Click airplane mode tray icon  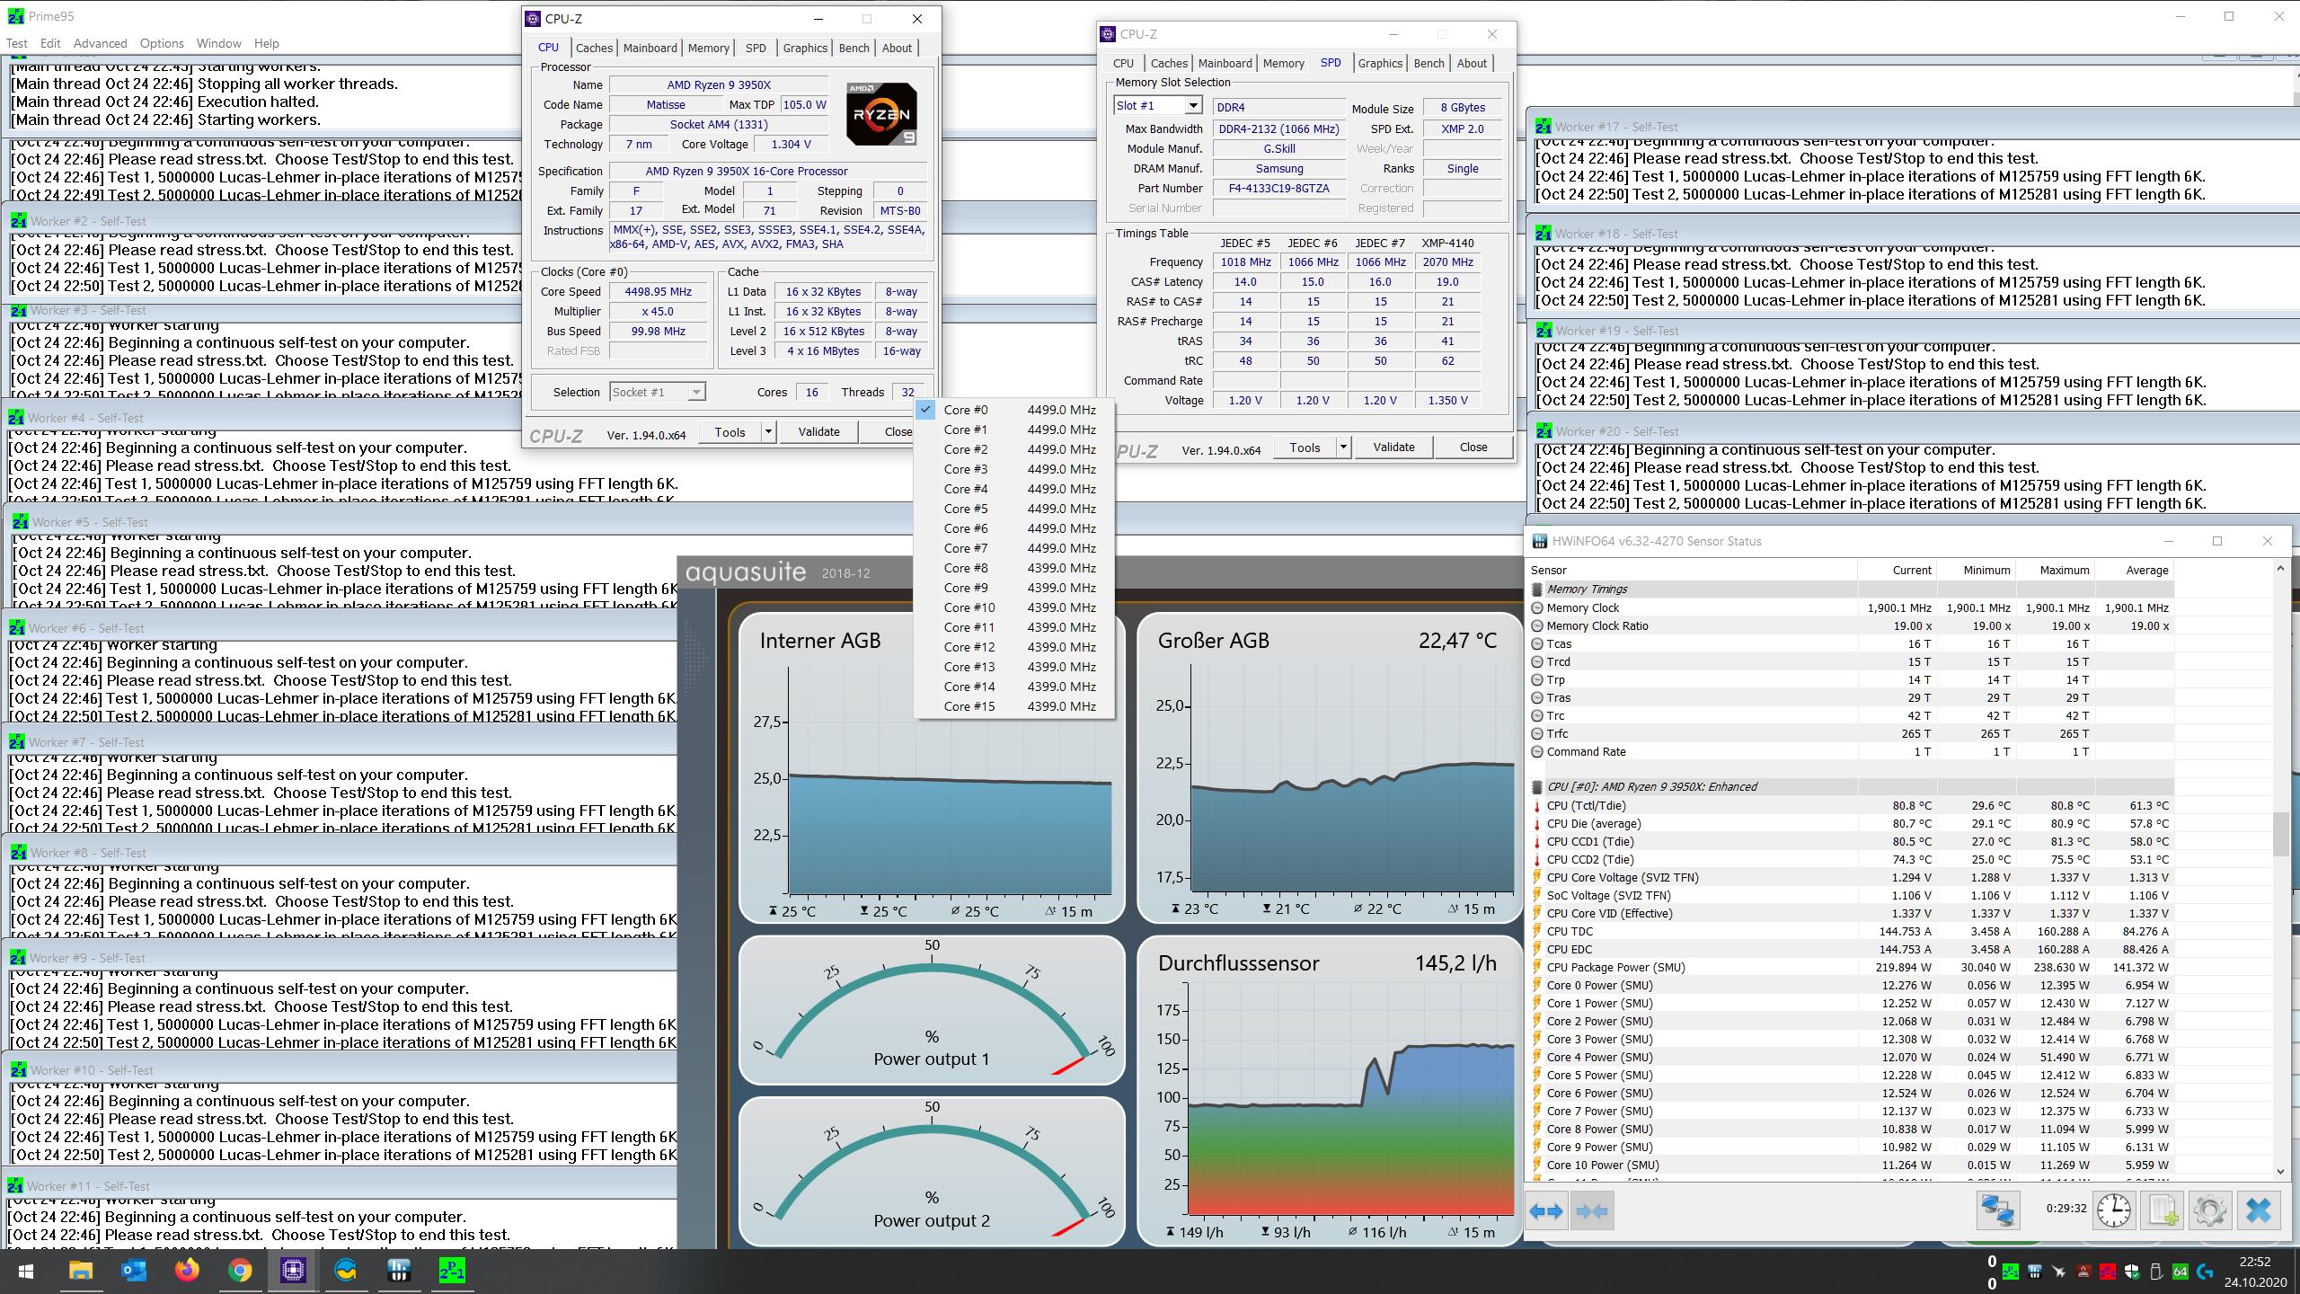2058,1272
